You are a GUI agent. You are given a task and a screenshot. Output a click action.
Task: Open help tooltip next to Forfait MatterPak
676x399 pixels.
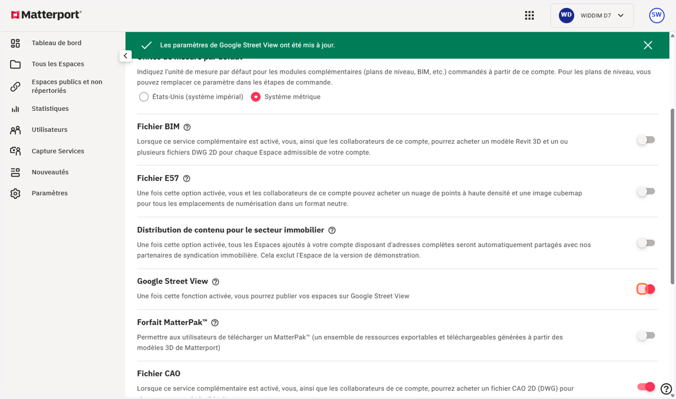tap(215, 323)
